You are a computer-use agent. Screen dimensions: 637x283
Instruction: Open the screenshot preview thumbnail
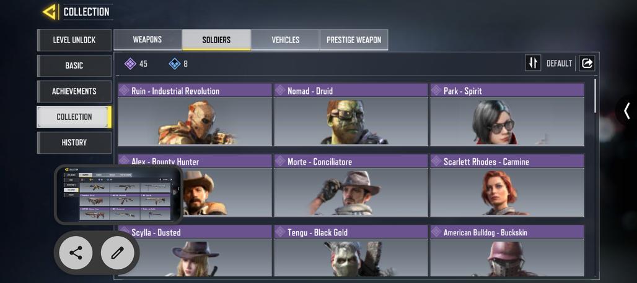tap(118, 195)
